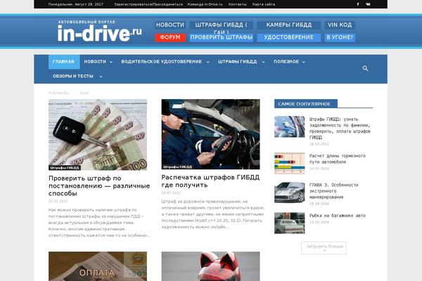Click the Самое популярное section header
The width and height of the screenshot is (422, 281).
306,104
